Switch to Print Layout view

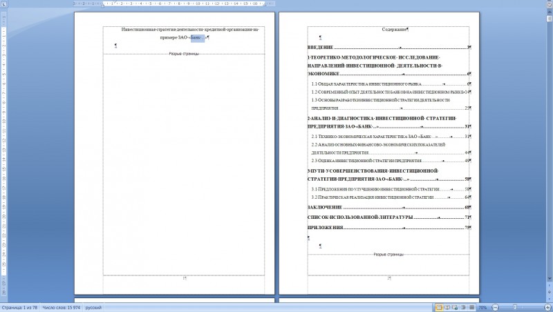pyautogui.click(x=439, y=307)
